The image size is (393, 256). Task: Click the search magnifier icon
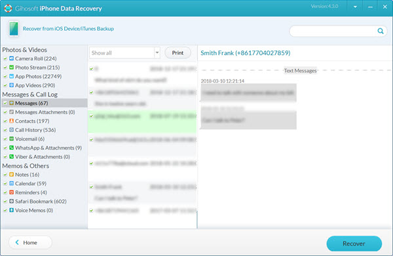(x=381, y=31)
